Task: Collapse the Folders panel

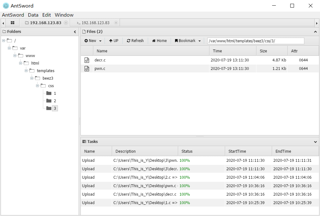Action: tap(75, 32)
